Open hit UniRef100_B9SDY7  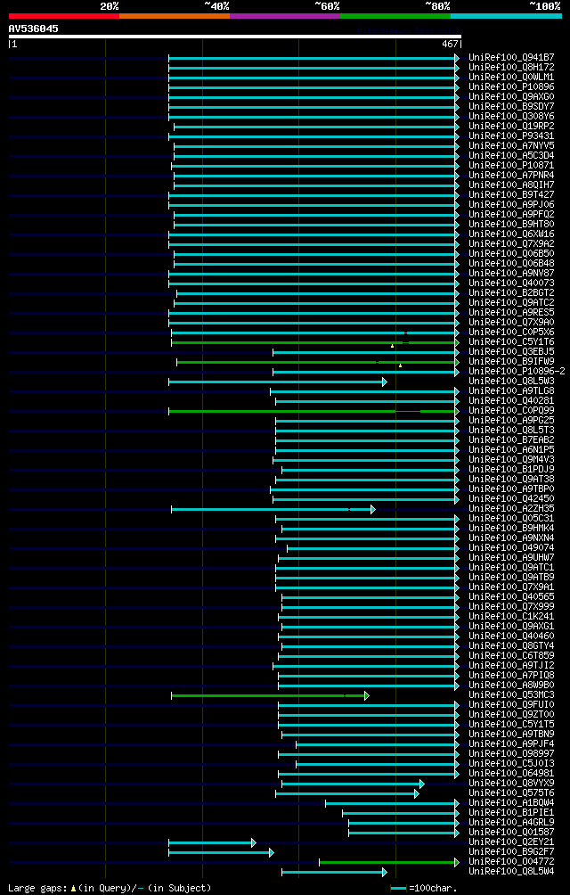tap(511, 106)
